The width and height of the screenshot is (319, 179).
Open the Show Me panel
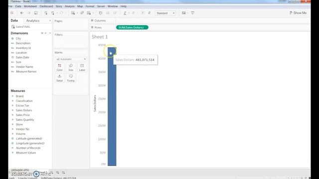298,13
